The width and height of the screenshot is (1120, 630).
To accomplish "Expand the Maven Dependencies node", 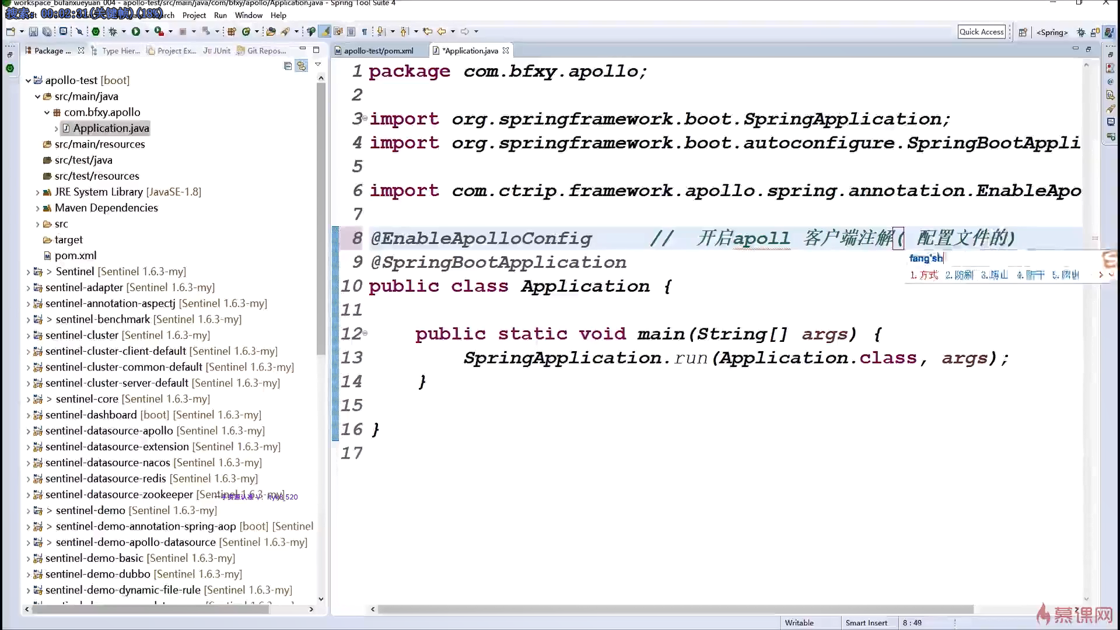I will coord(37,208).
